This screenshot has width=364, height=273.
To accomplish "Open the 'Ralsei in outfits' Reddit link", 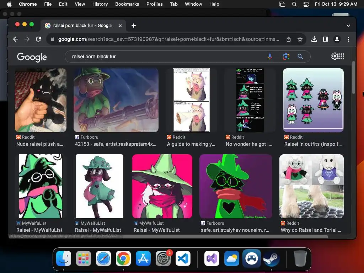I will point(313,144).
